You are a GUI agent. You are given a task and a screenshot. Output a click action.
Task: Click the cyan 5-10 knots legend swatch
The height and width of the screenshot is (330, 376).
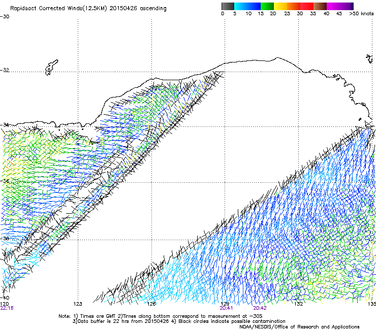(241, 6)
